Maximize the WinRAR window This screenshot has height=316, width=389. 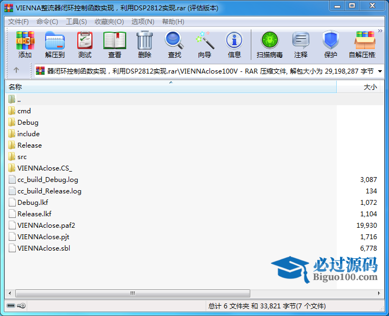tap(352, 6)
